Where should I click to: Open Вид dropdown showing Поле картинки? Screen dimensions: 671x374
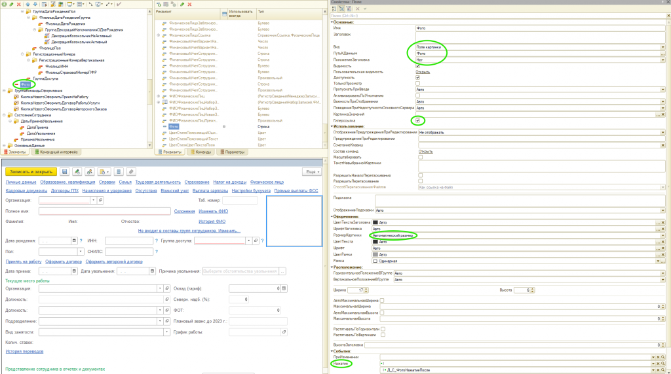[x=663, y=47]
